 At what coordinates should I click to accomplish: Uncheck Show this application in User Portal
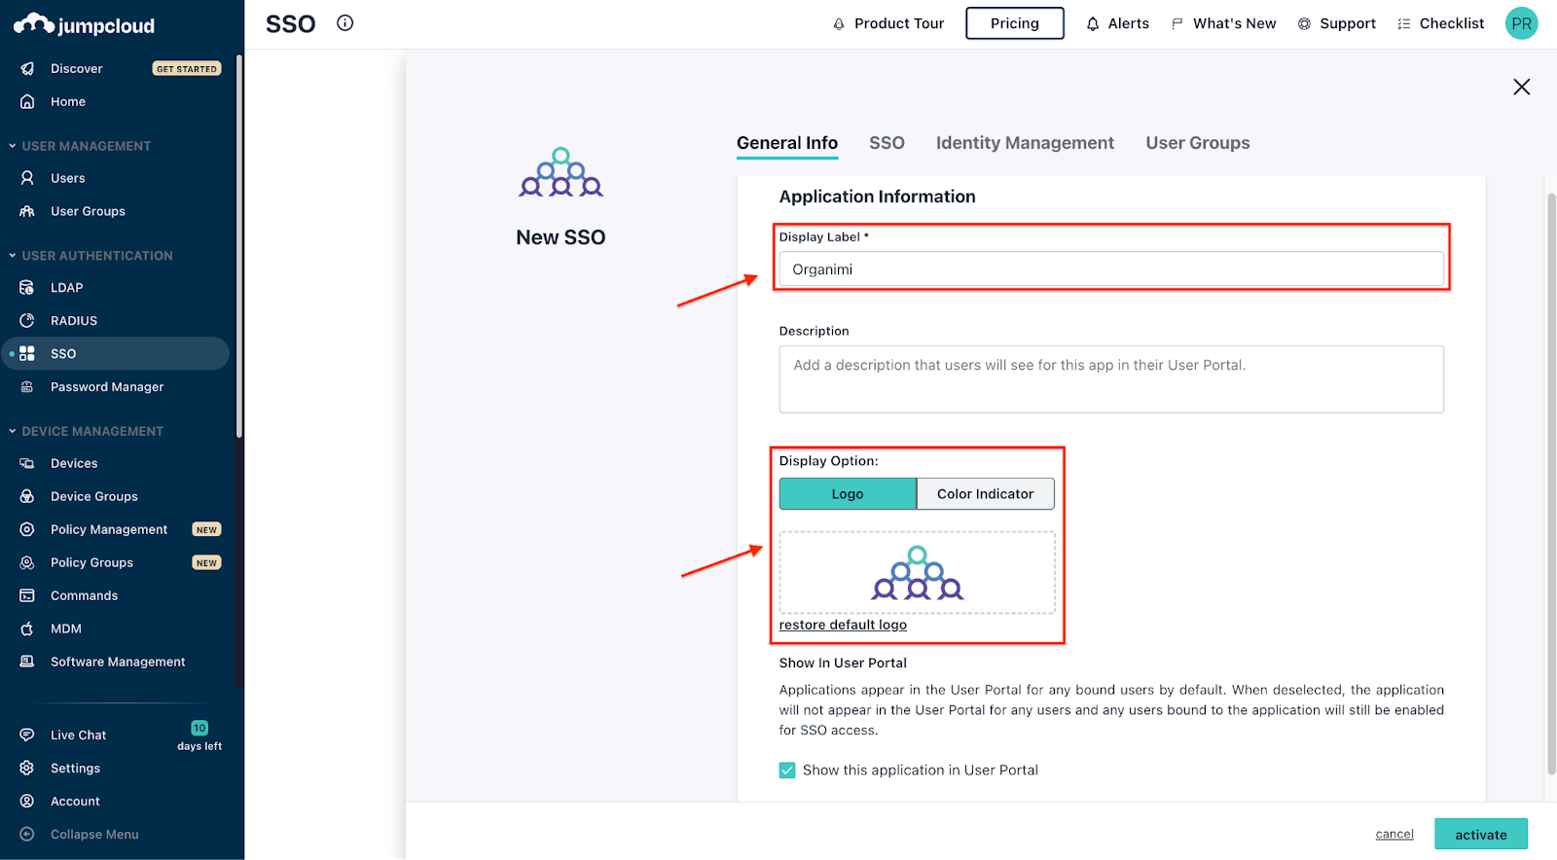tap(787, 770)
